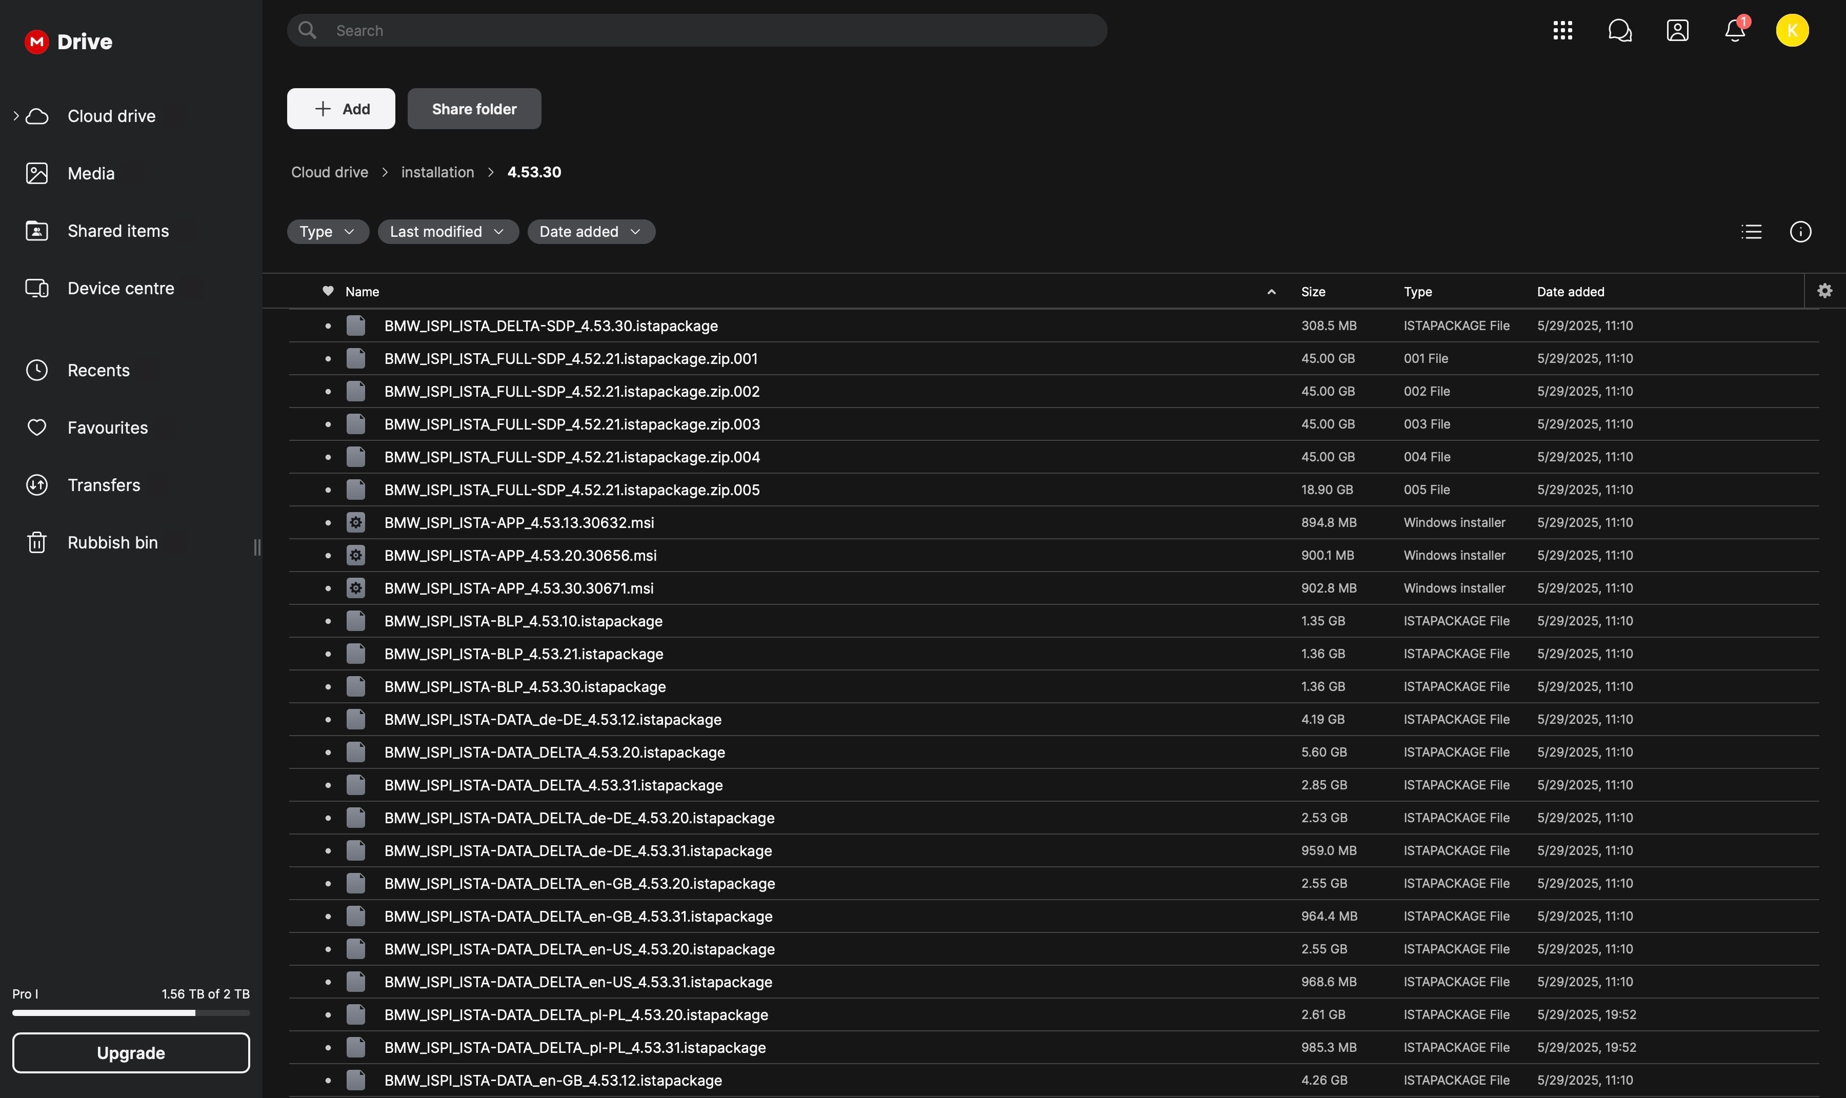Open the Last modified filter dropdown
Screen dimensions: 1846x1098
pyautogui.click(x=448, y=232)
